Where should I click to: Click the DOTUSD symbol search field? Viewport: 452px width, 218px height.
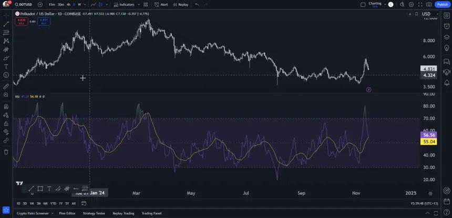pyautogui.click(x=24, y=5)
